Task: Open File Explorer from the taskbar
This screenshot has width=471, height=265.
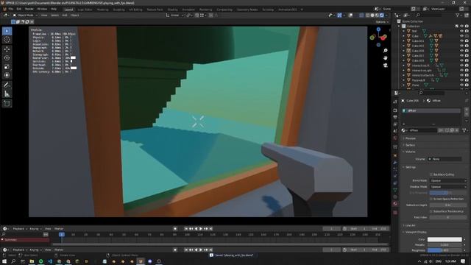Action: click(x=32, y=261)
